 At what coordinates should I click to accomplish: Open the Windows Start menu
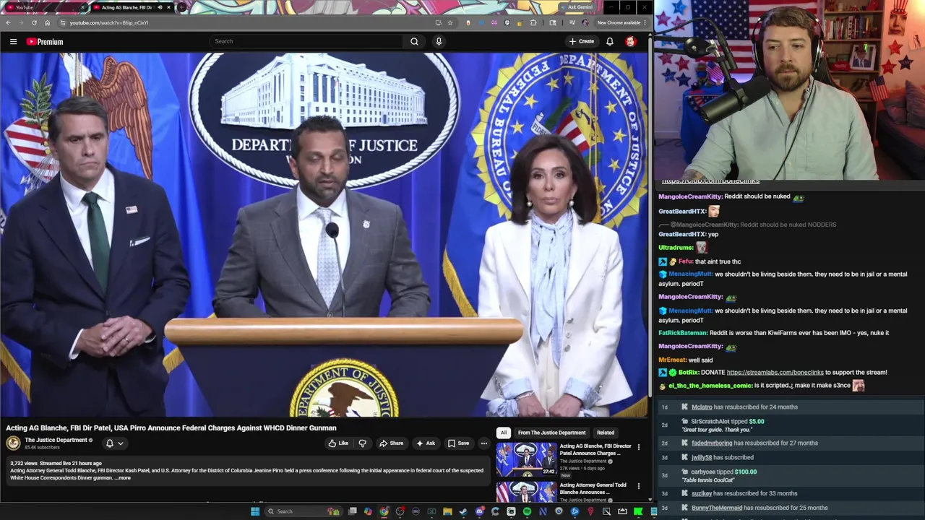point(255,511)
